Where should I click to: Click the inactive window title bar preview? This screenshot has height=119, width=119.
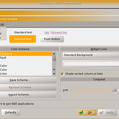coord(59,13)
